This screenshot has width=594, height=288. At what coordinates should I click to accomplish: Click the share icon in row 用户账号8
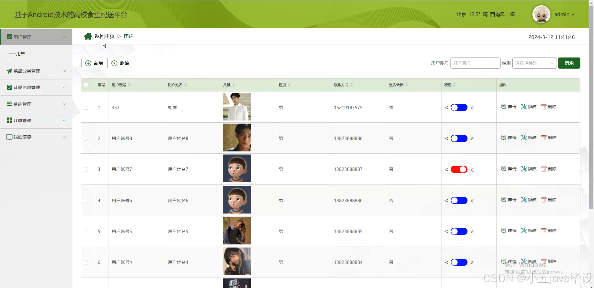tap(446, 139)
